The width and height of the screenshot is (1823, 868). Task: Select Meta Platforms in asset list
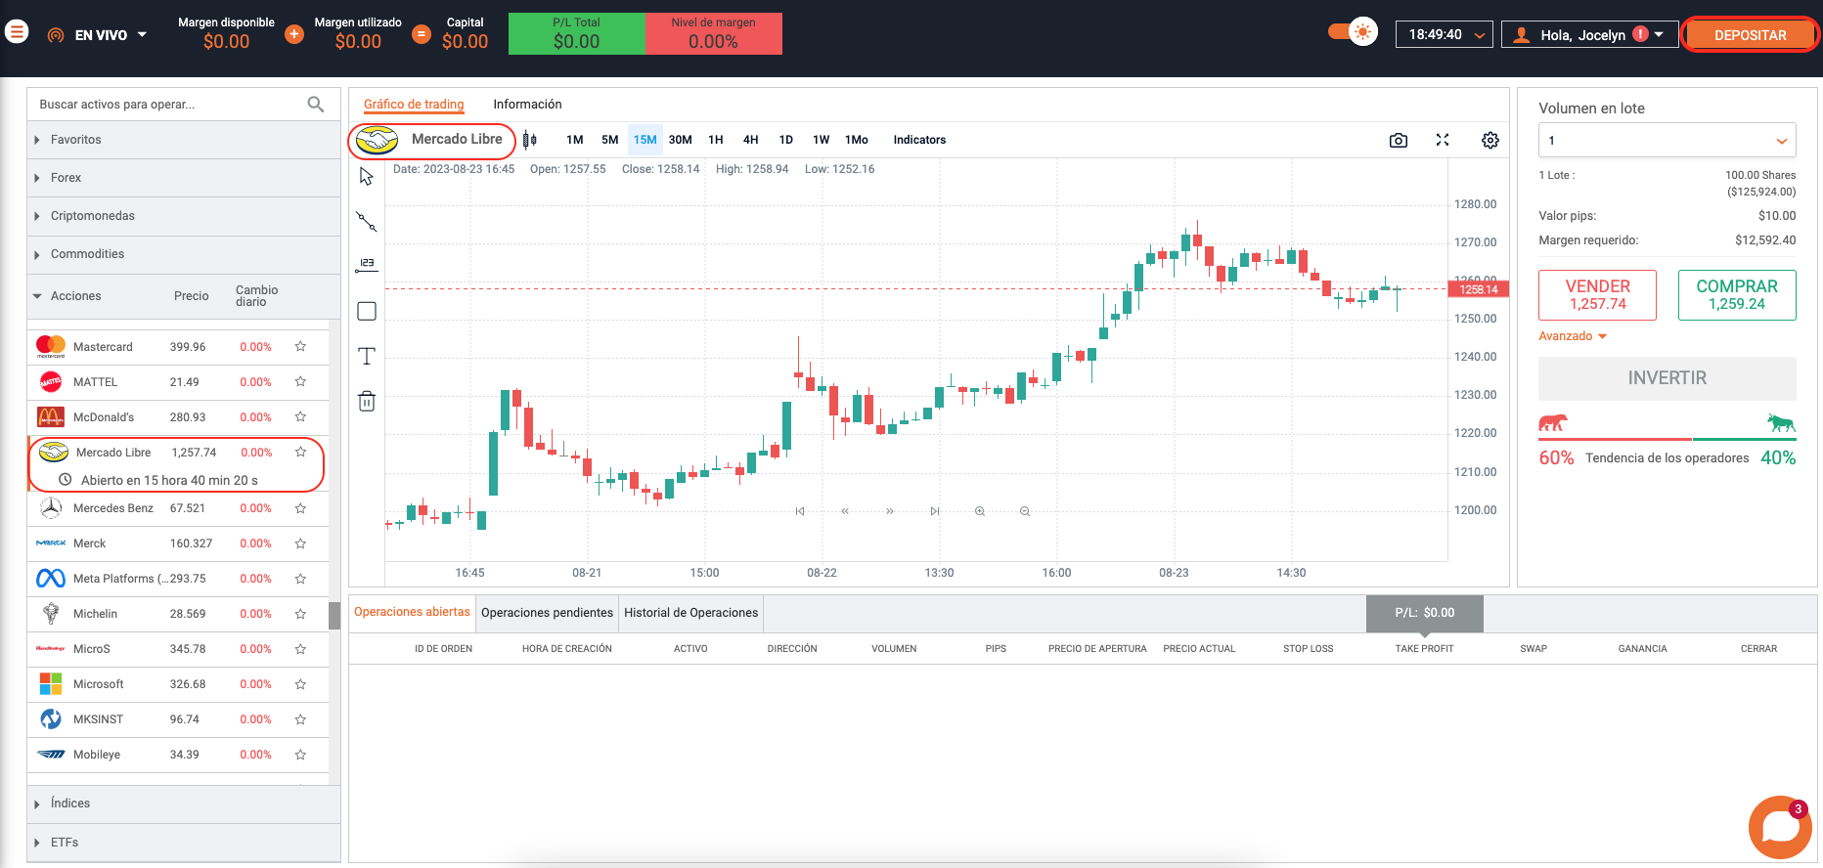[x=178, y=579]
